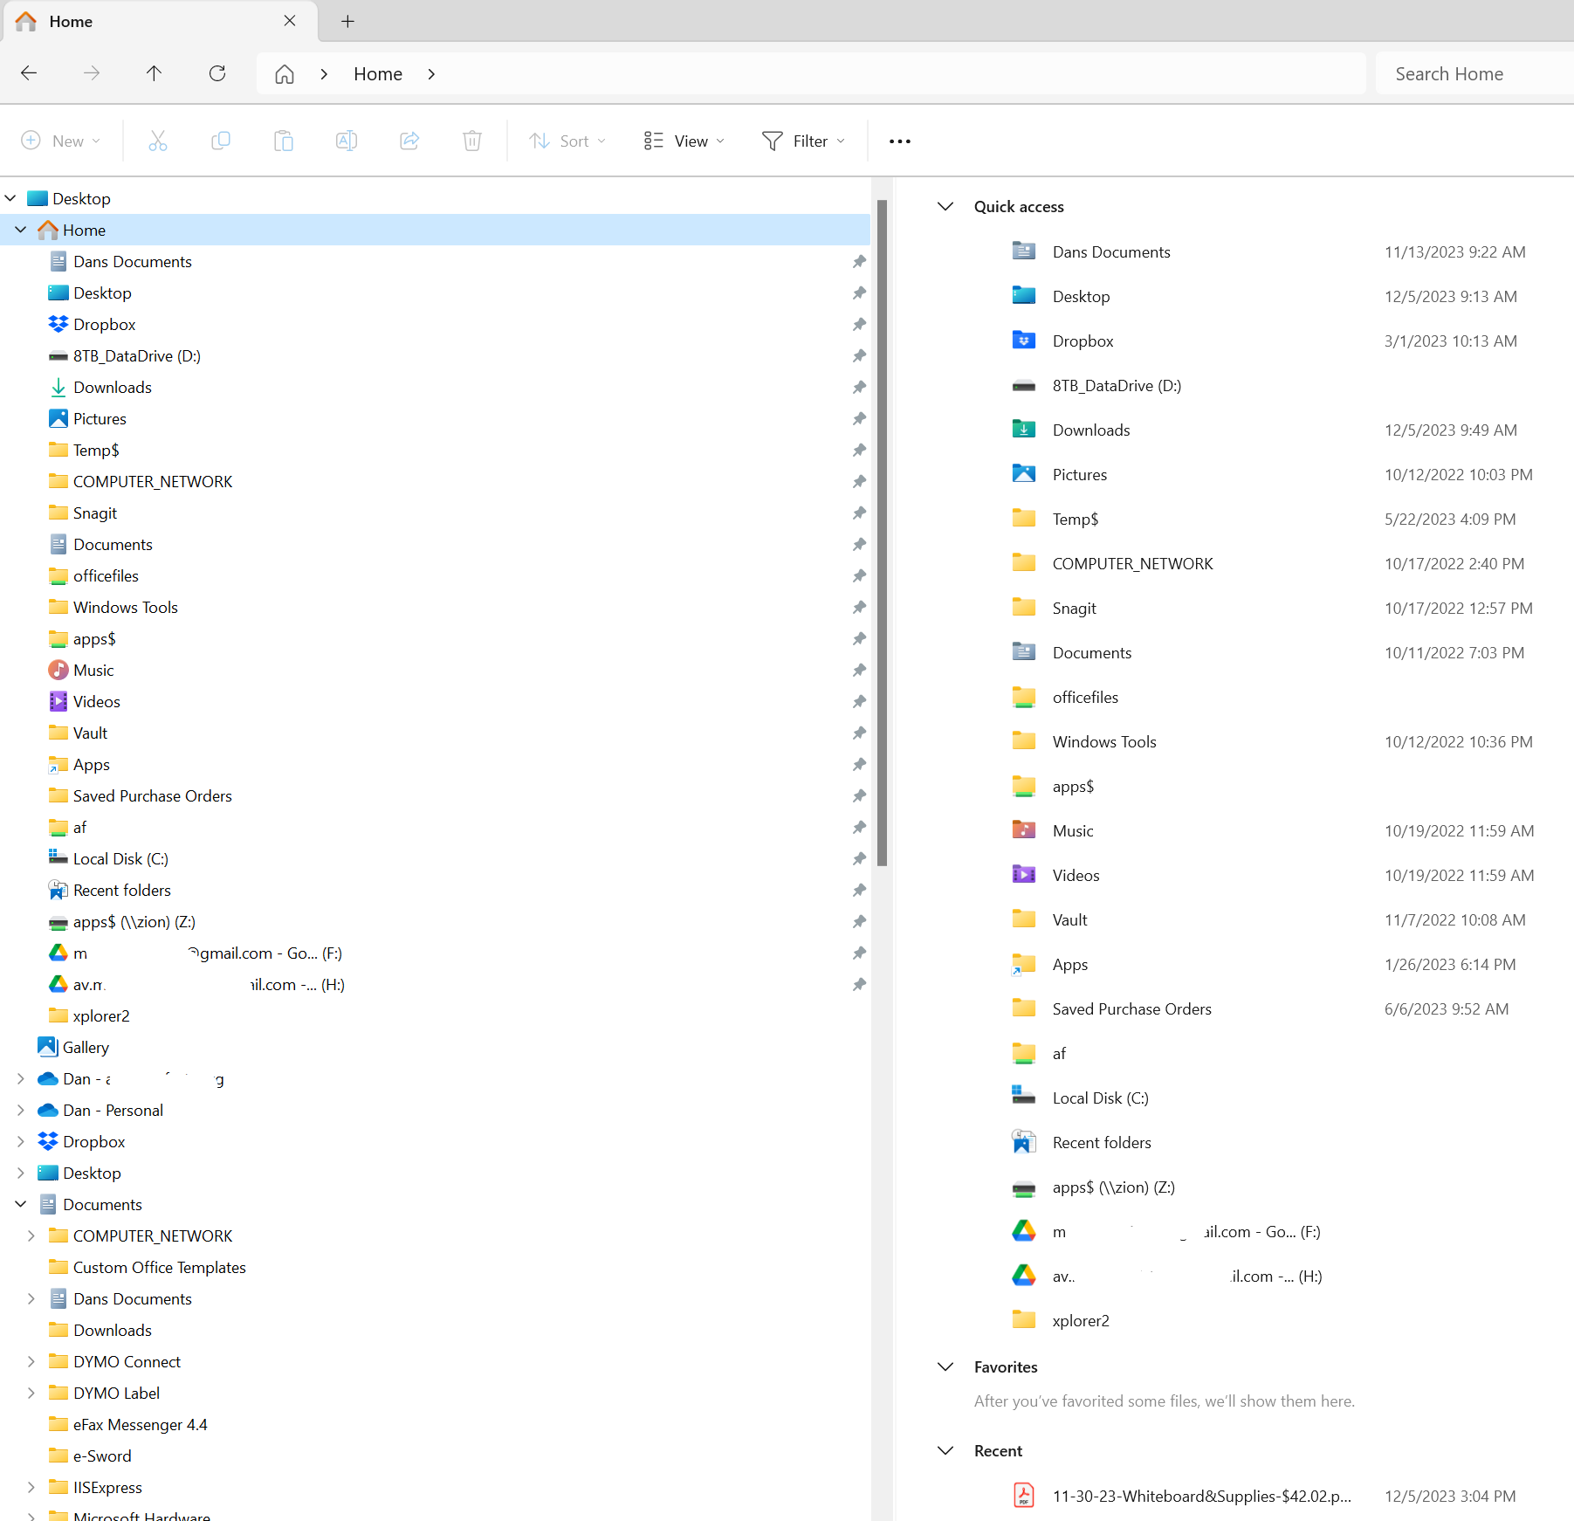Collapse the Recent section
Viewport: 1574px width, 1521px height.
click(x=945, y=1450)
